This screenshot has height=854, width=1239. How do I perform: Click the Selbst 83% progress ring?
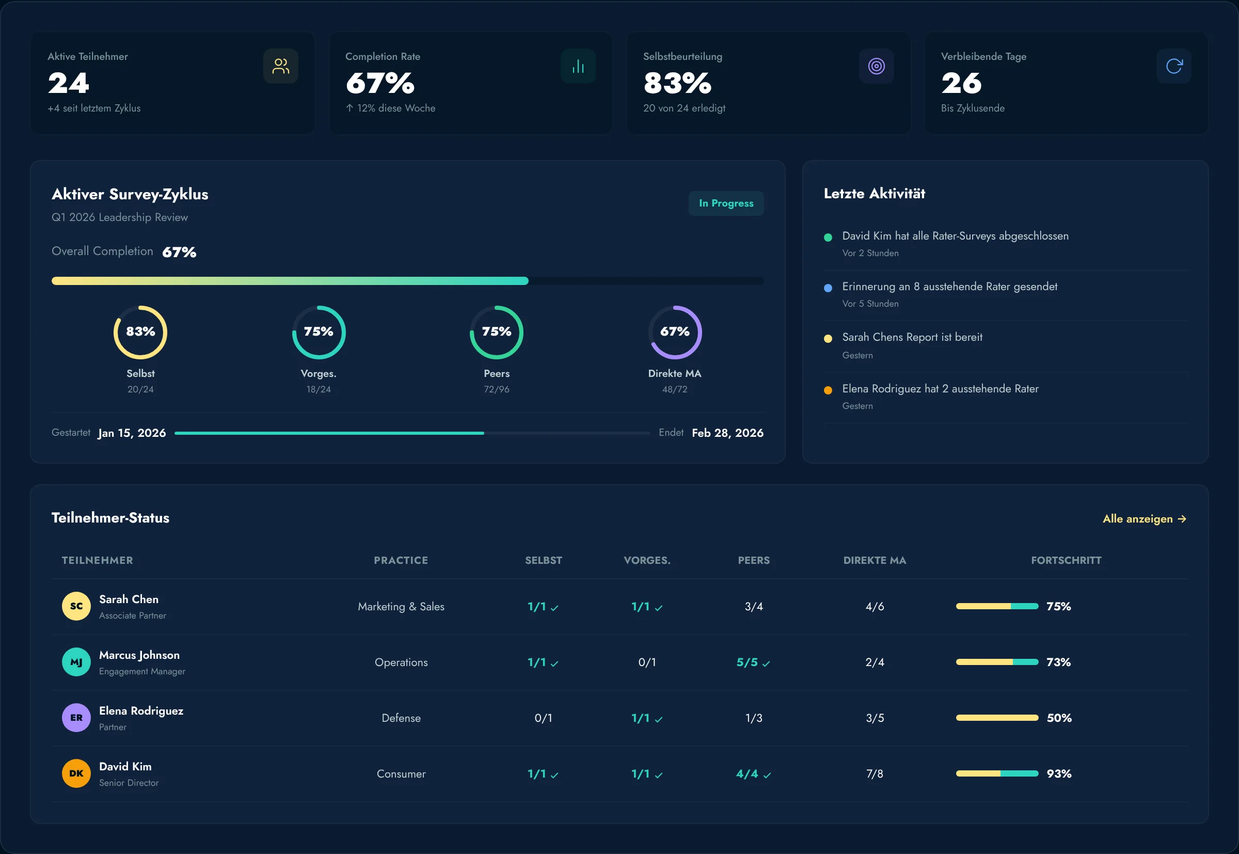[x=141, y=333]
